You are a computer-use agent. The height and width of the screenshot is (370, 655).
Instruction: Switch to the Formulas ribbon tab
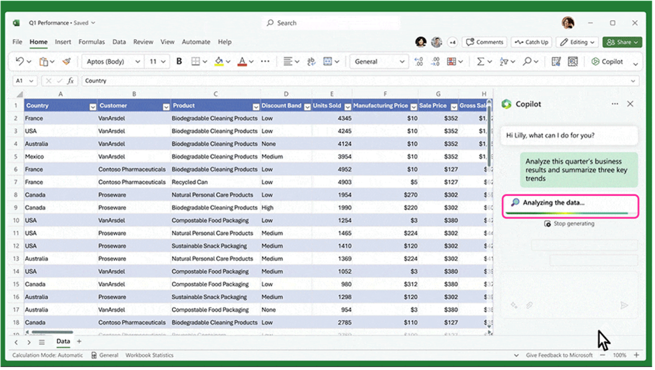pyautogui.click(x=91, y=42)
